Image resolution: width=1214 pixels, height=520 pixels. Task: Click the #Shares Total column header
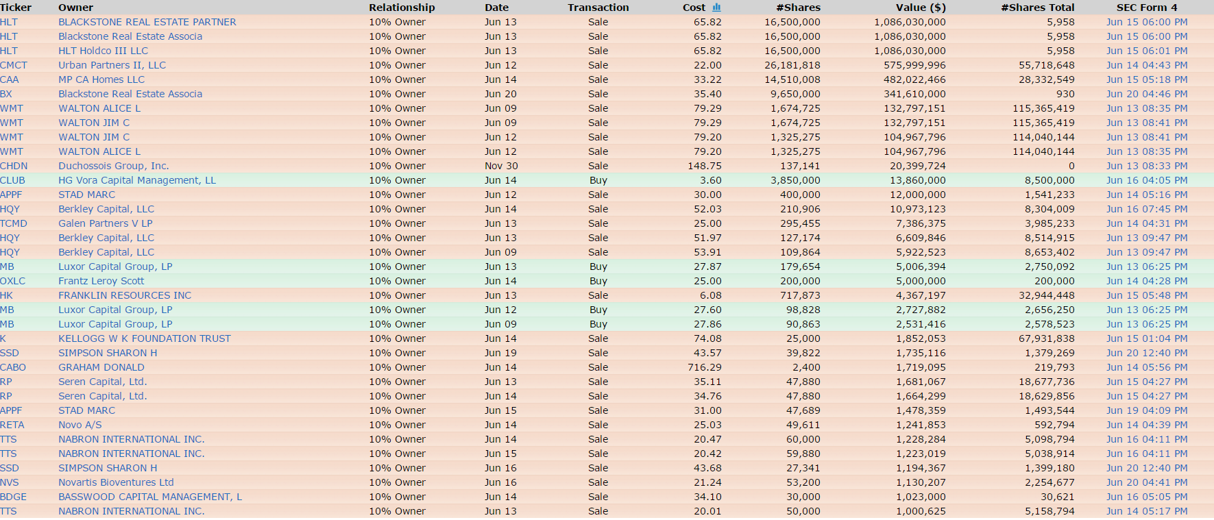point(1037,8)
